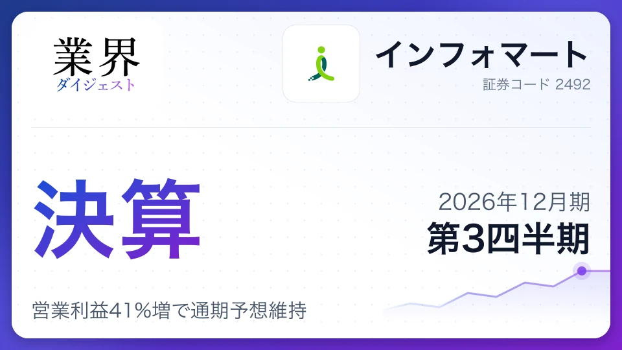
Task: Click the pixelated tail of Infomart logo
Action: coord(312,78)
